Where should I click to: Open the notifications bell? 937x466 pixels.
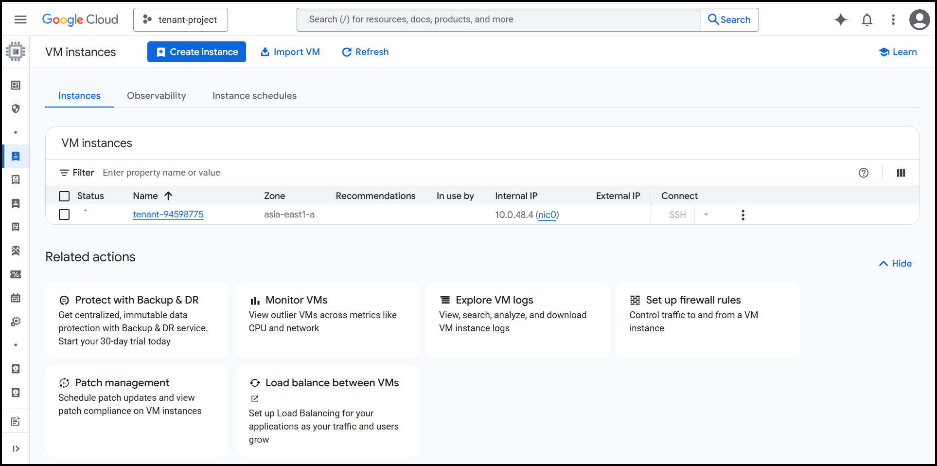tap(866, 19)
